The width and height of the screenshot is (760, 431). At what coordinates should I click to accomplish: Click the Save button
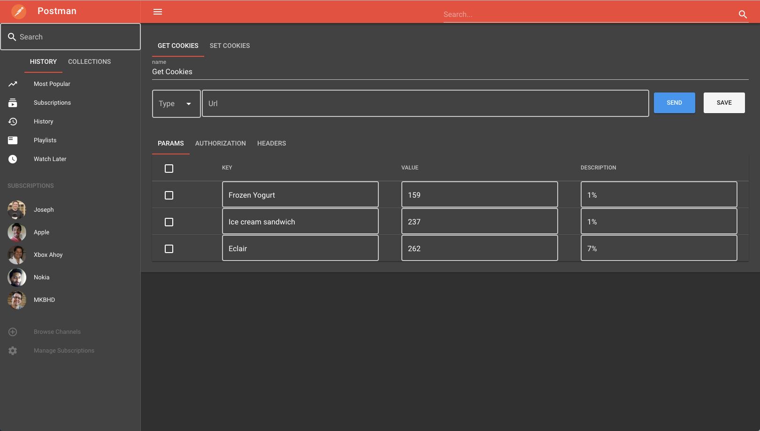(724, 103)
